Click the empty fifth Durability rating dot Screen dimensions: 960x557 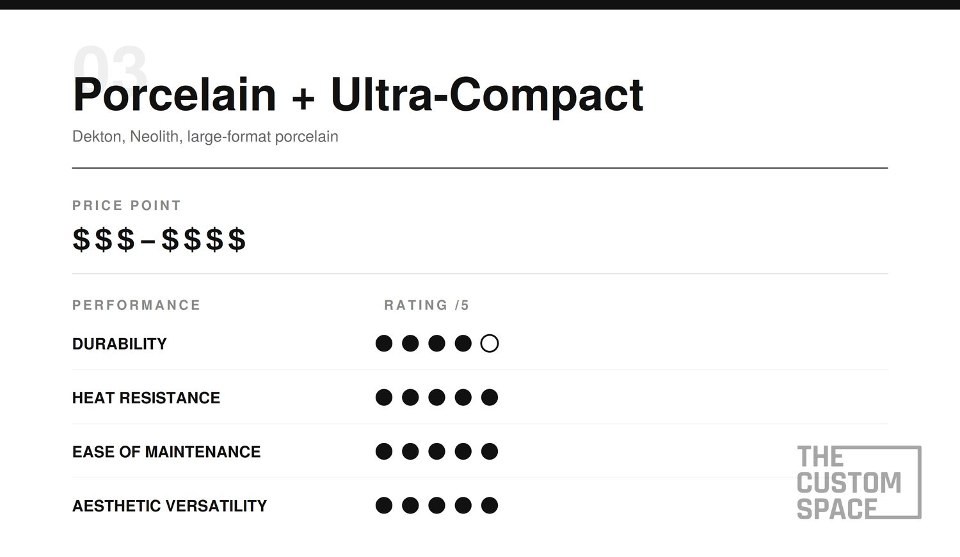coord(490,344)
